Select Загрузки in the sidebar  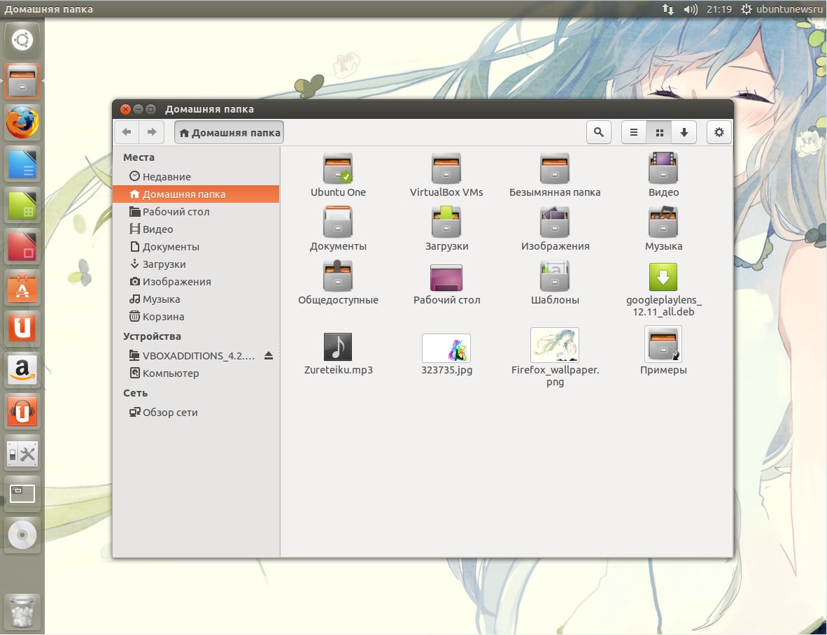[x=196, y=264]
